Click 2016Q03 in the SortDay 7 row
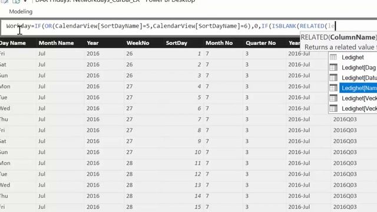This screenshot has height=212, width=377. click(x=345, y=120)
